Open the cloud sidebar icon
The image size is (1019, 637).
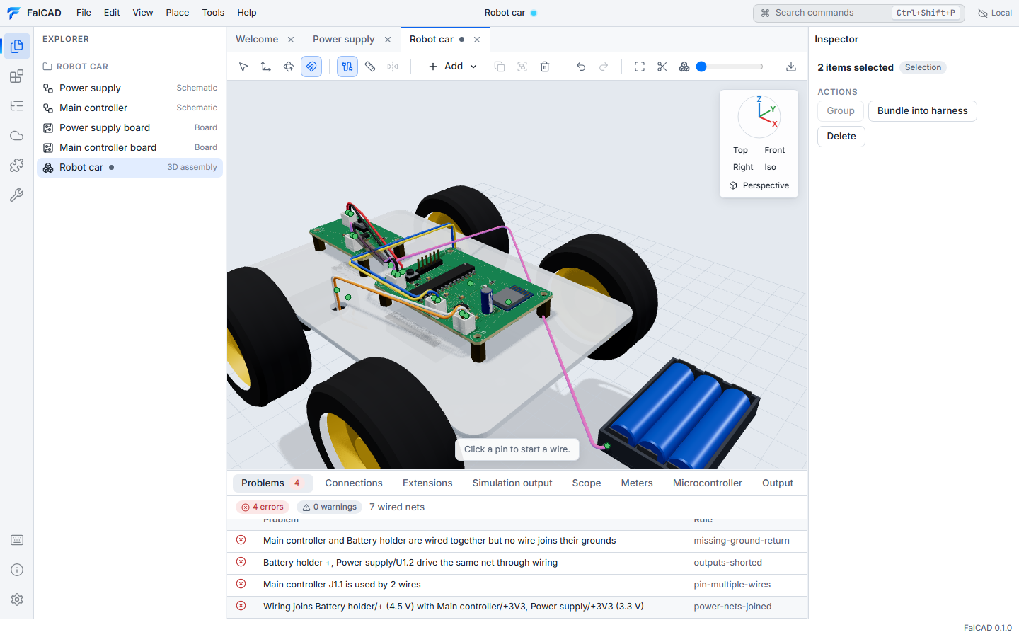[x=17, y=136]
